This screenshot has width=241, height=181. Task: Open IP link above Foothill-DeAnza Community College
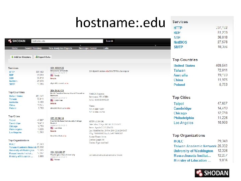tap(57, 118)
